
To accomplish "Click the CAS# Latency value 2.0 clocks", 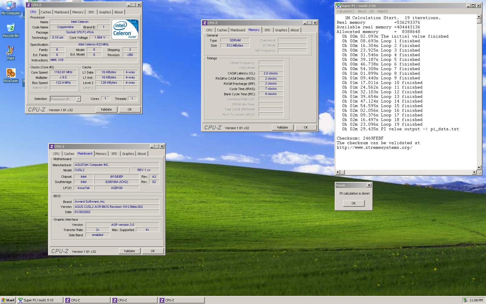I will 271,74.
